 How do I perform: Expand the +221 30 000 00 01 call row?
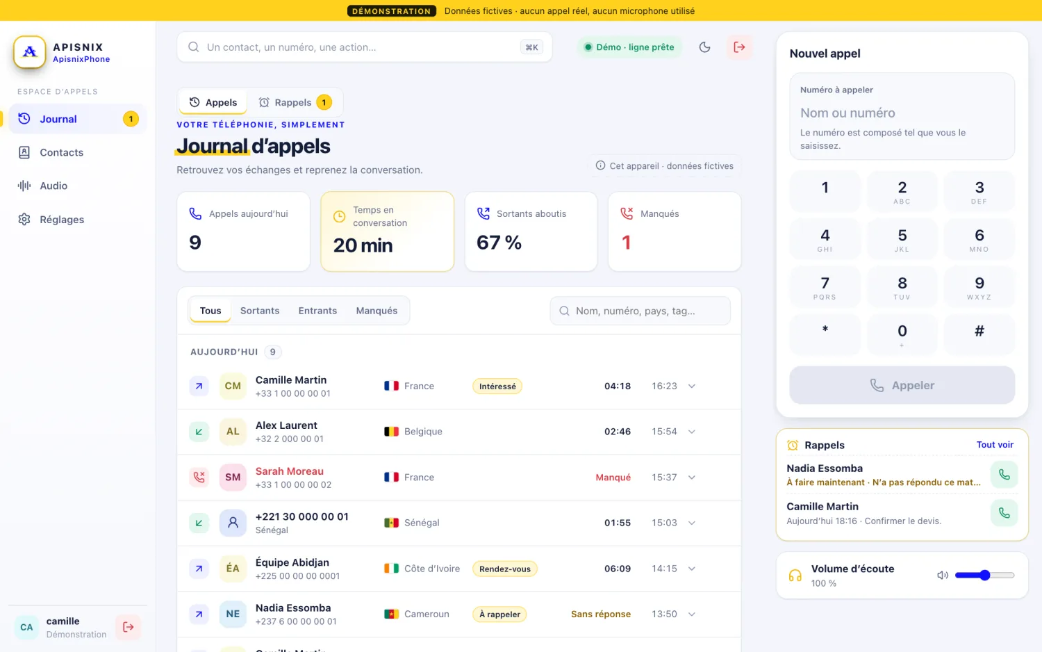pyautogui.click(x=692, y=523)
